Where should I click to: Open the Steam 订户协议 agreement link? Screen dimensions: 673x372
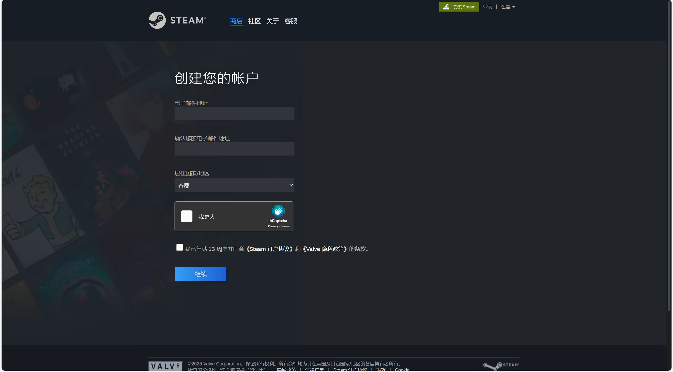click(x=269, y=249)
